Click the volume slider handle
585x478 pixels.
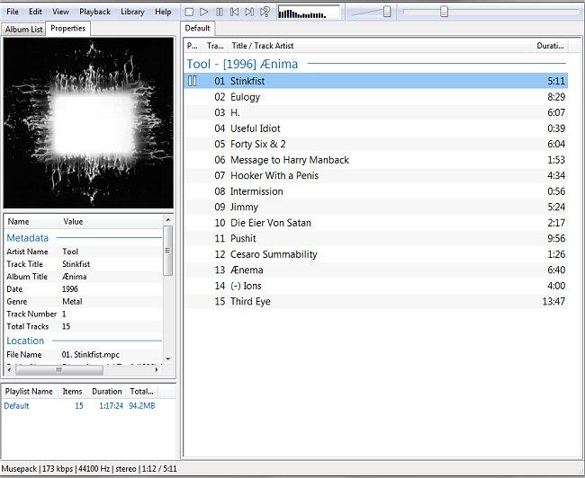point(387,12)
